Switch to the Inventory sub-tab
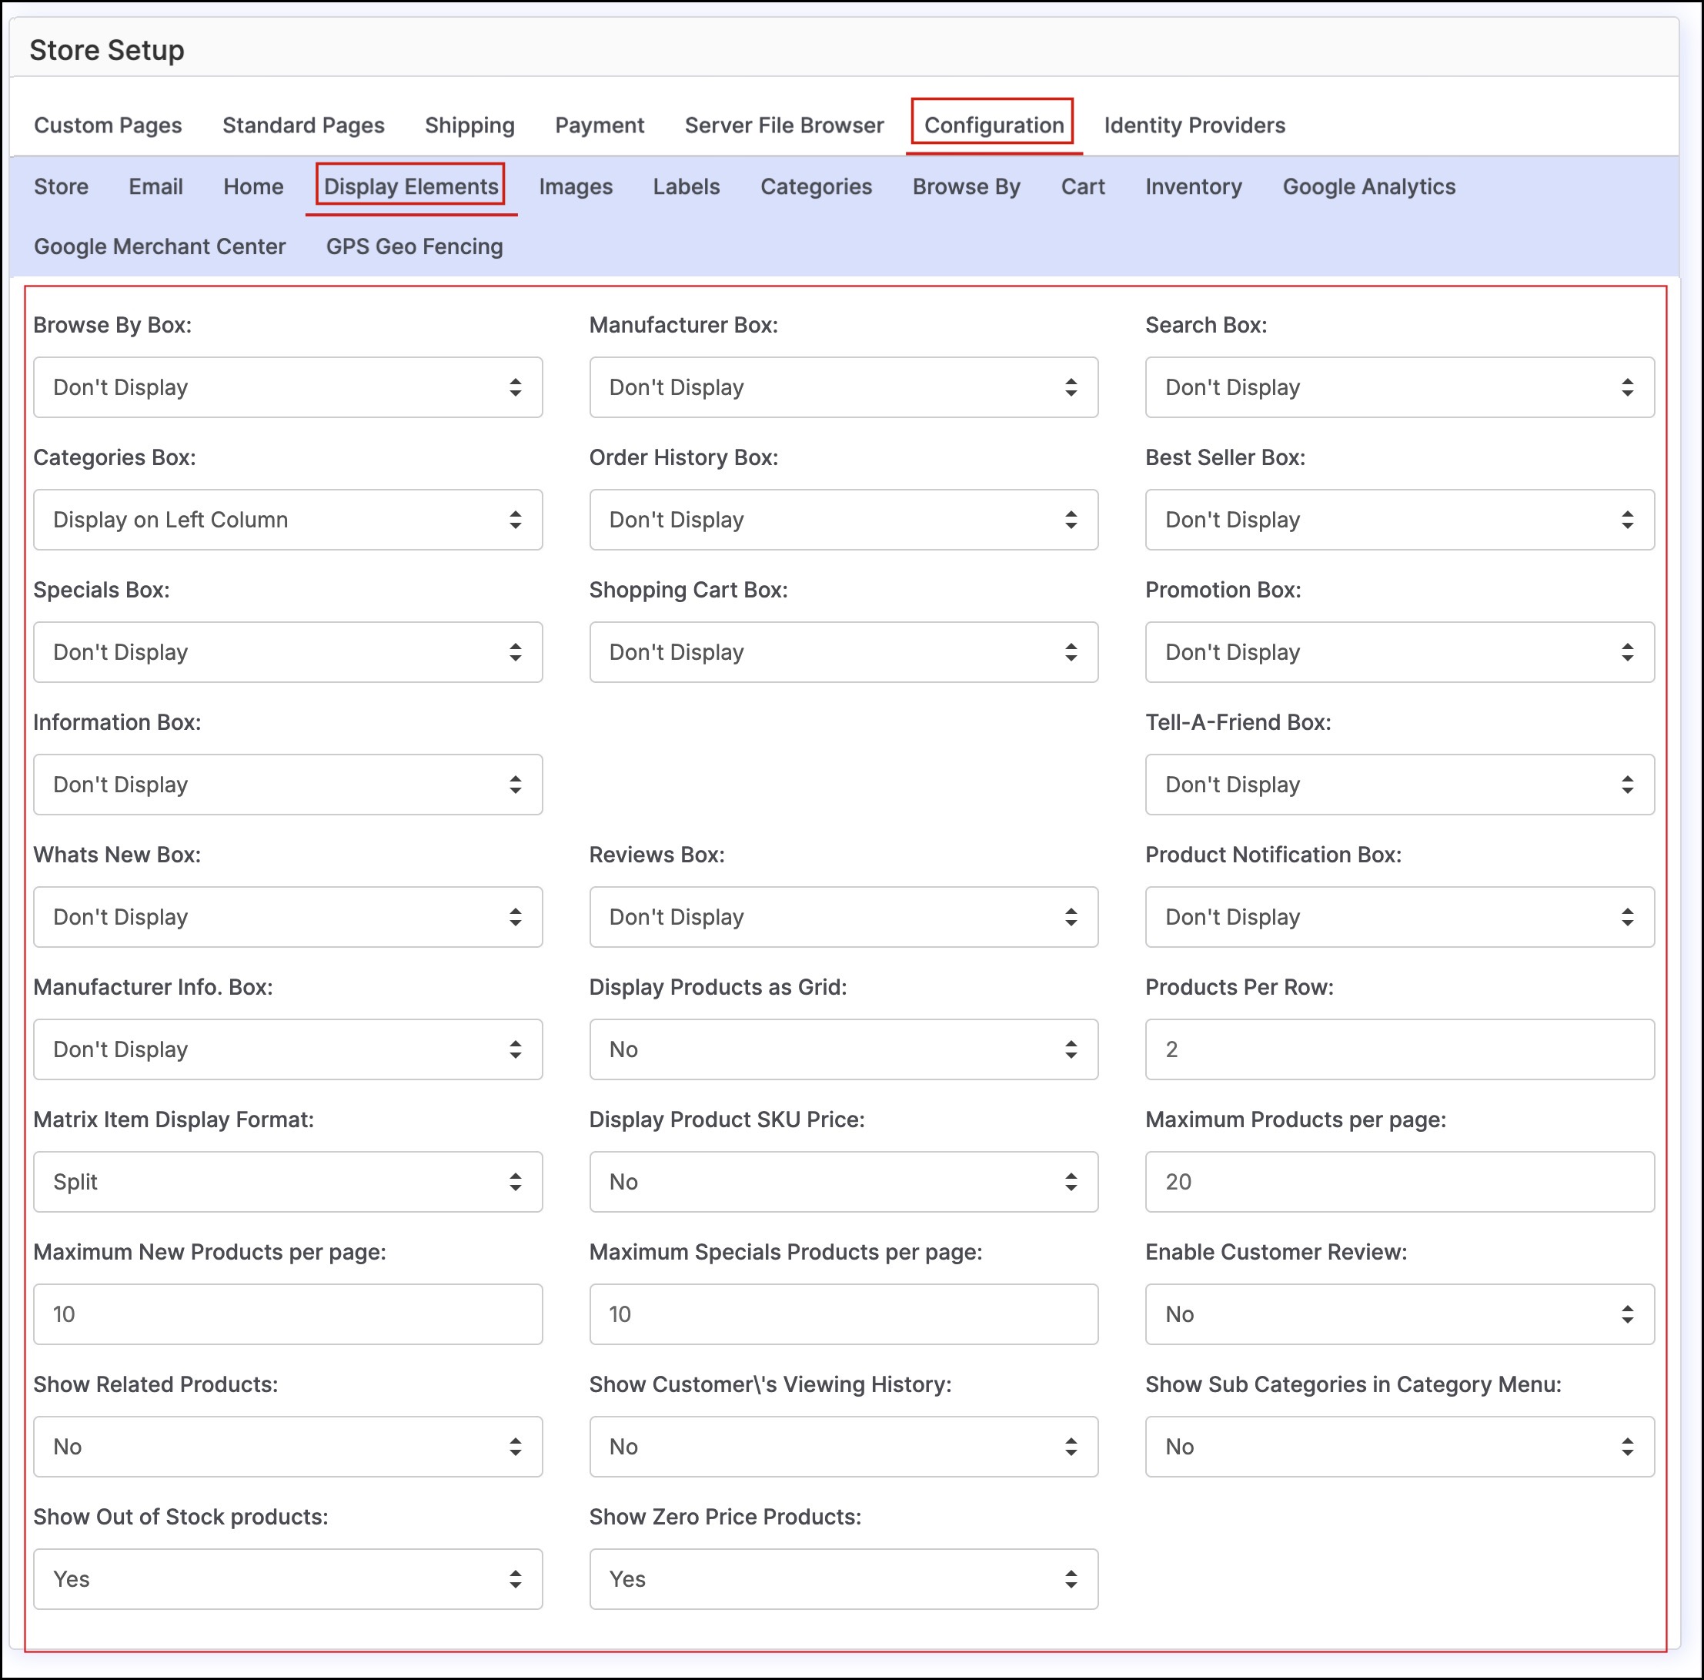 (x=1192, y=187)
